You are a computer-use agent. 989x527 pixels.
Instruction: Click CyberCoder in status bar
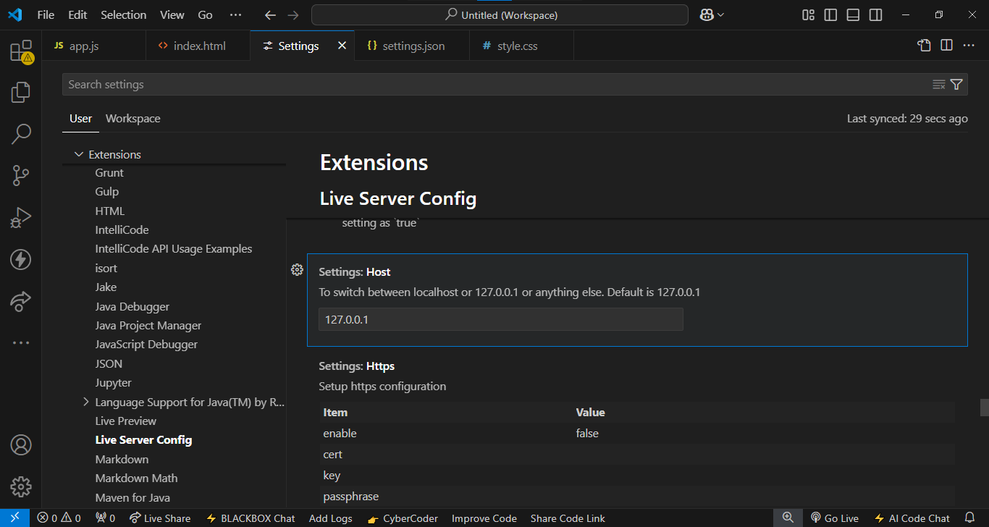pos(403,518)
